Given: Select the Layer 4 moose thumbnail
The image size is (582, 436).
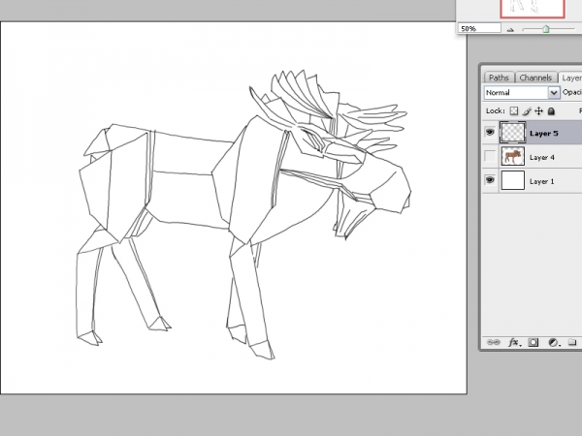Looking at the screenshot, I should tap(513, 156).
